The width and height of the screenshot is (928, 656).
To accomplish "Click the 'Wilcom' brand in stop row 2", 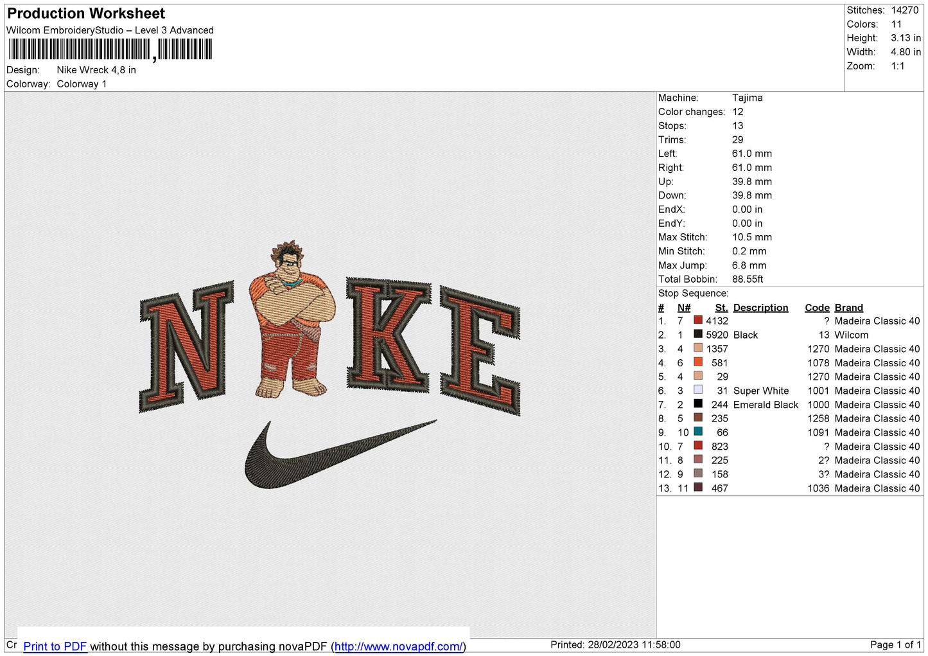I will 852,335.
